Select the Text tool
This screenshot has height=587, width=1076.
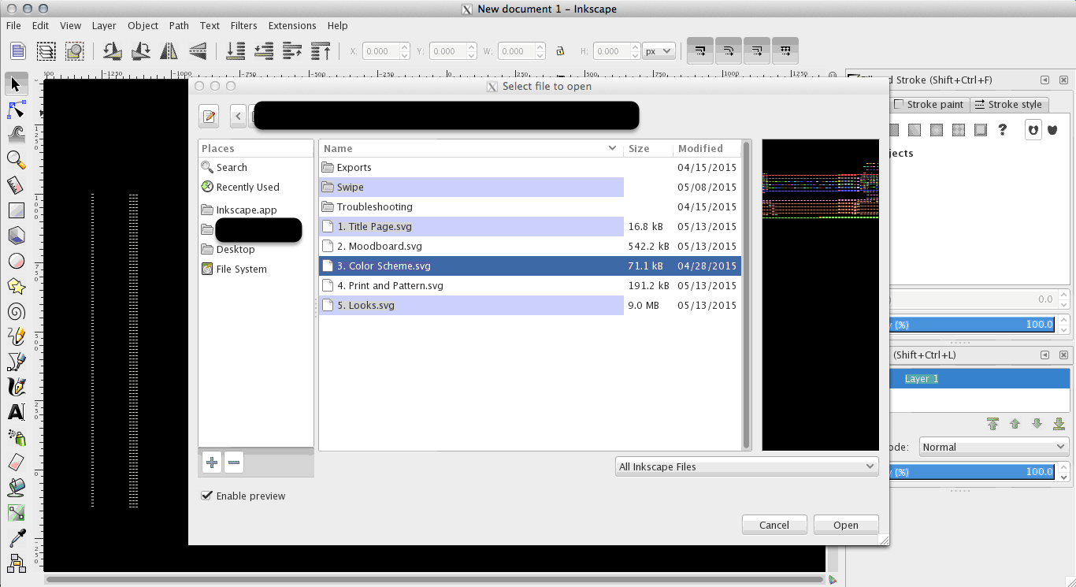[x=16, y=412]
